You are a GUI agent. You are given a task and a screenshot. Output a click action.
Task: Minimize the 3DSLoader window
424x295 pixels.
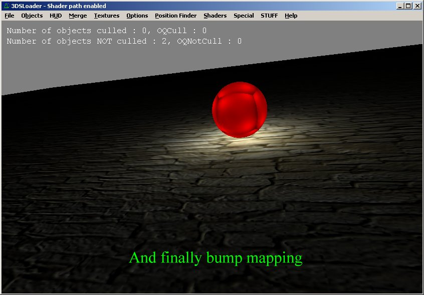pyautogui.click(x=400, y=6)
